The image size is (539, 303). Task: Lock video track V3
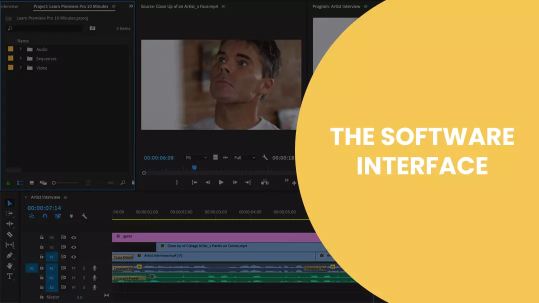click(x=41, y=237)
